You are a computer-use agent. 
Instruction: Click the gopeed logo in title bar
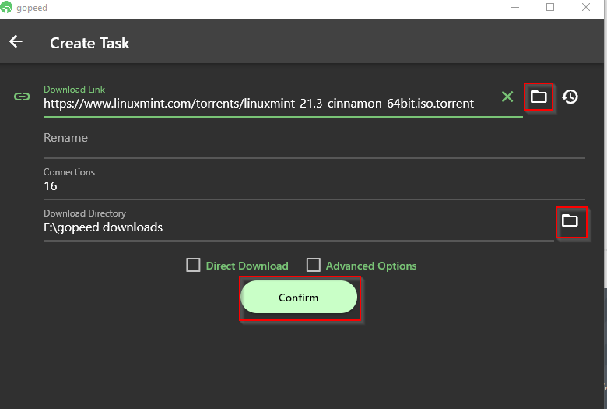pos(6,7)
